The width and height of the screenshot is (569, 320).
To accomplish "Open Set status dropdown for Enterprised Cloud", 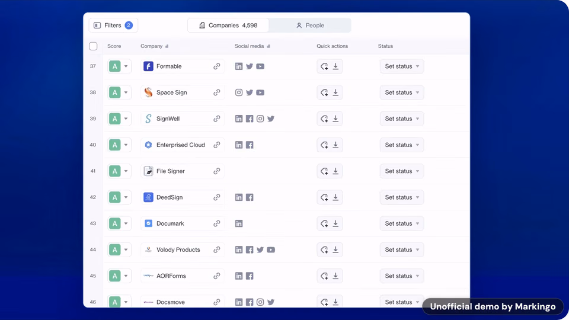I will [x=402, y=145].
